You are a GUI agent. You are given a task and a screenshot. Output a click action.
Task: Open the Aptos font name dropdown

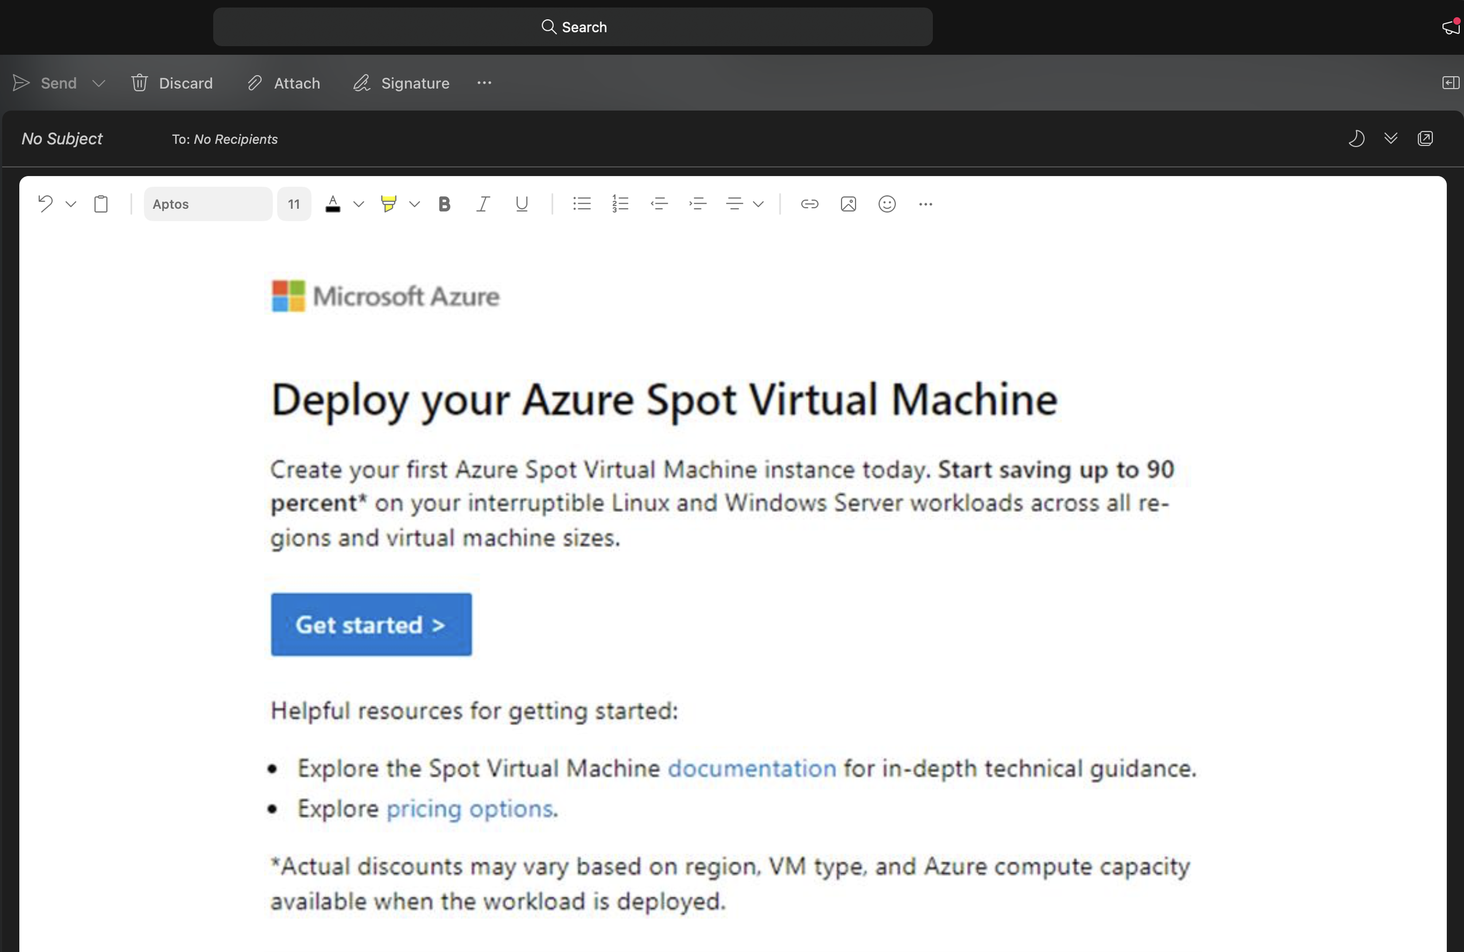pyautogui.click(x=208, y=204)
